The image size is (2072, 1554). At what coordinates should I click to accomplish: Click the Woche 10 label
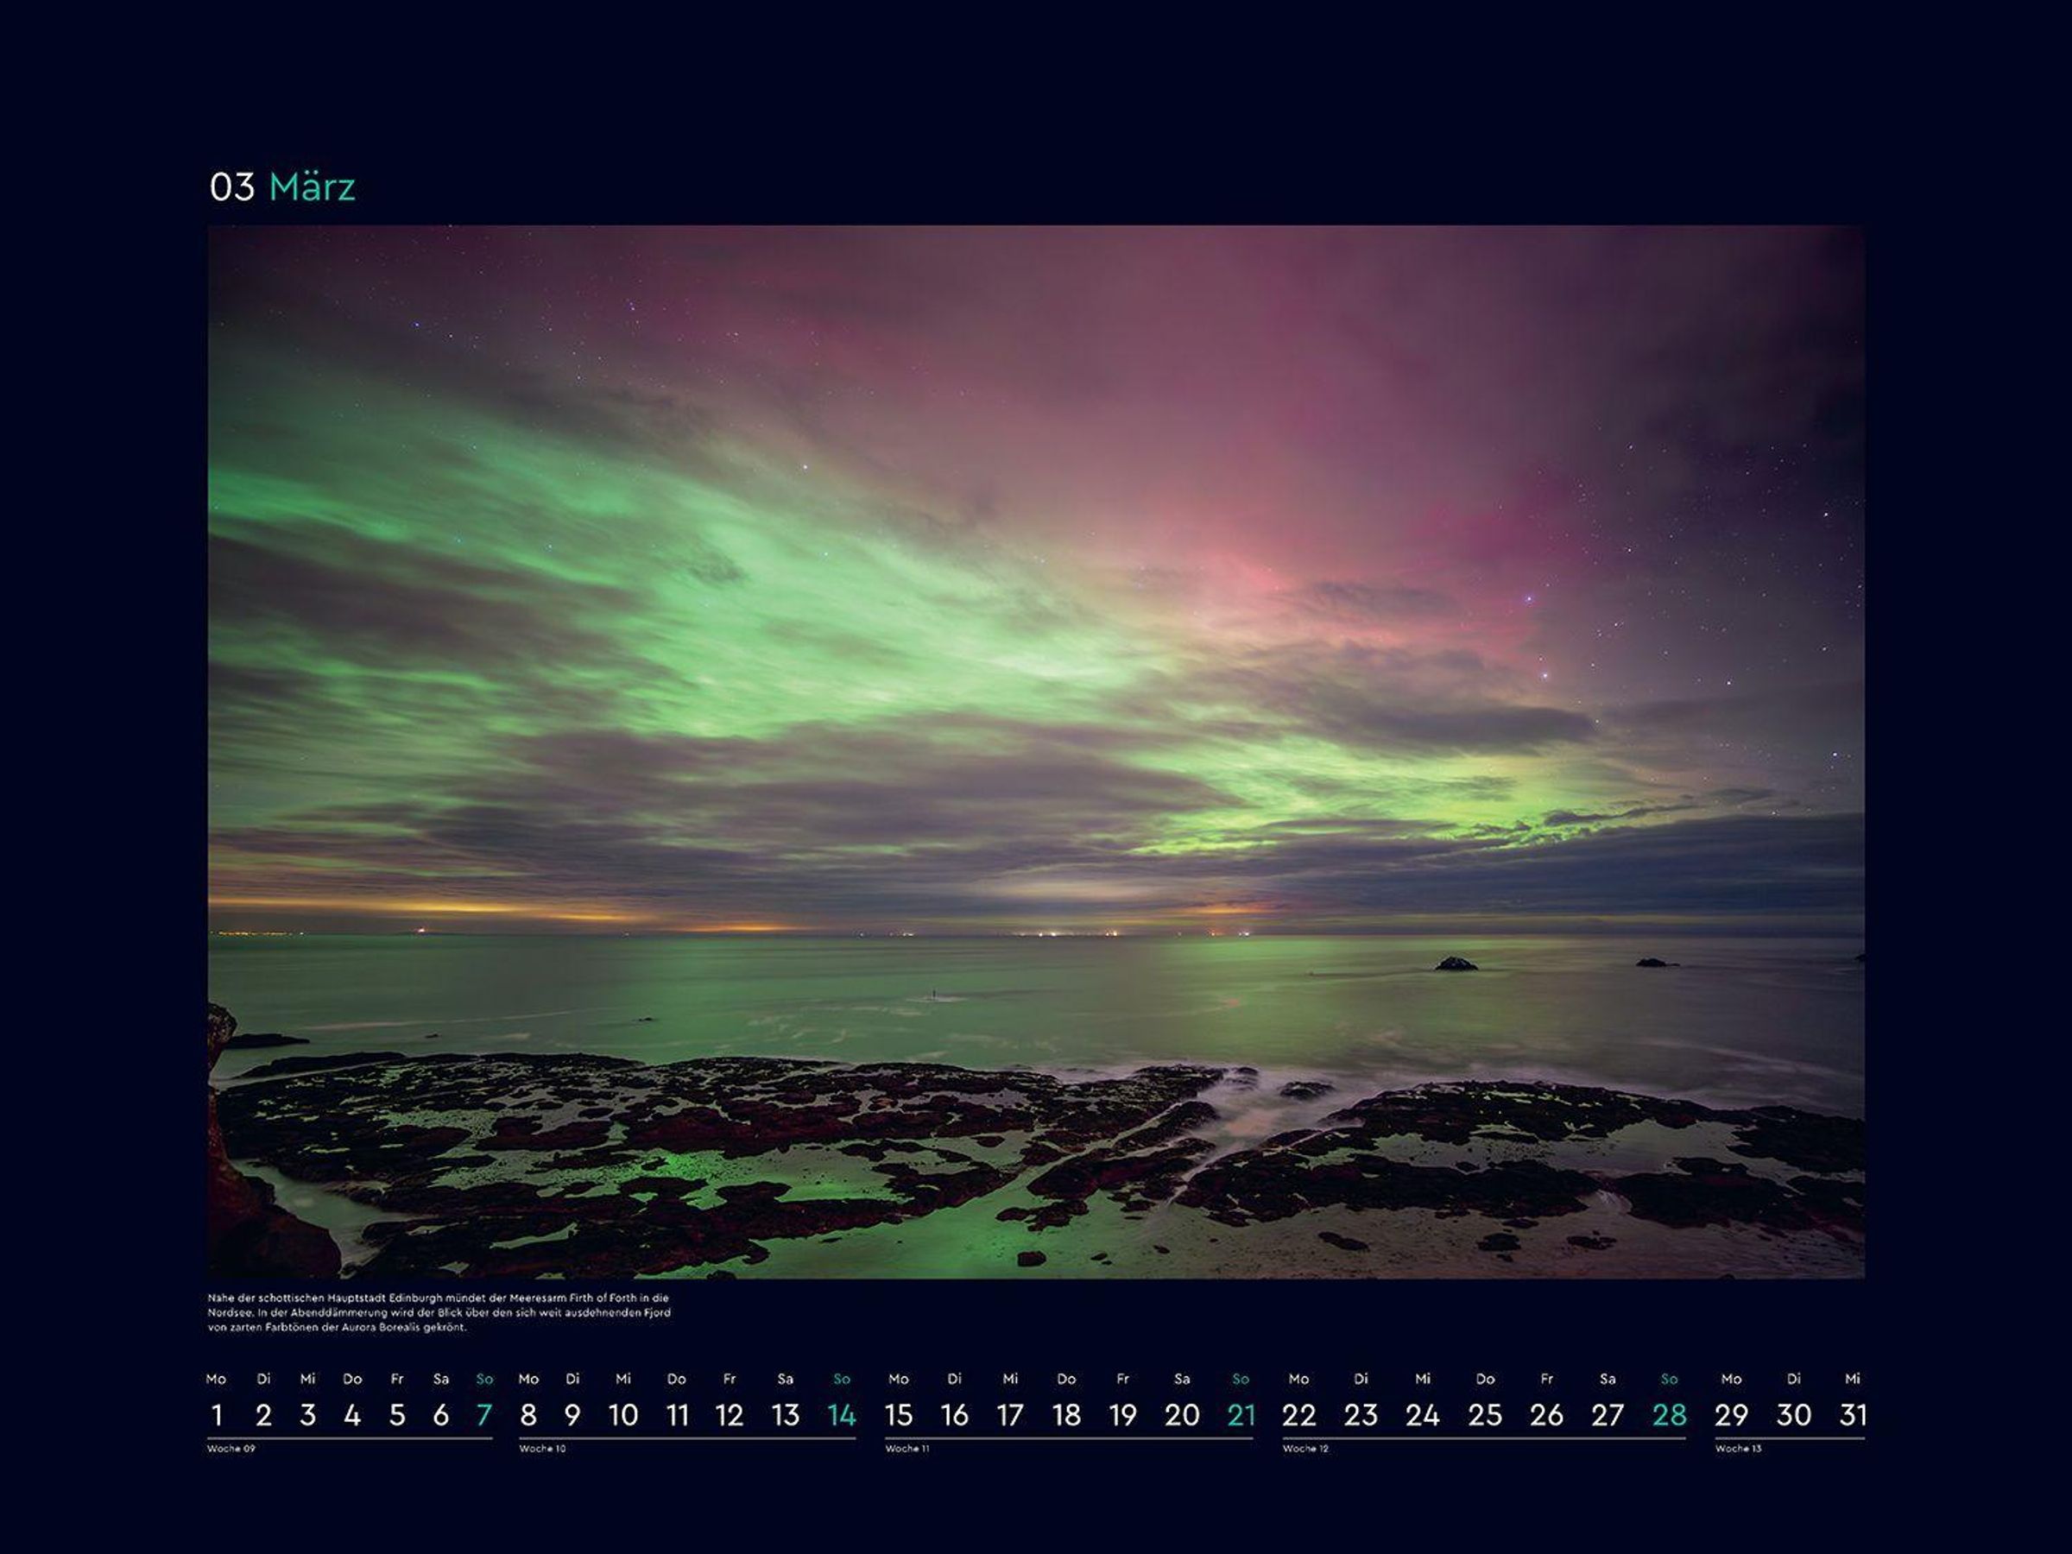542,1449
